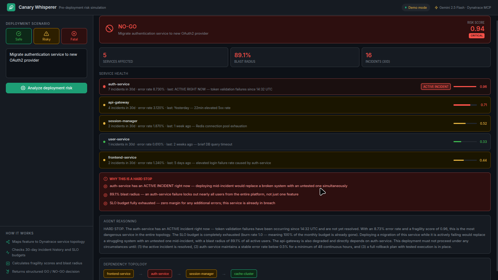Click the target icon beside 89.1% blast radius reason

[x=106, y=195]
